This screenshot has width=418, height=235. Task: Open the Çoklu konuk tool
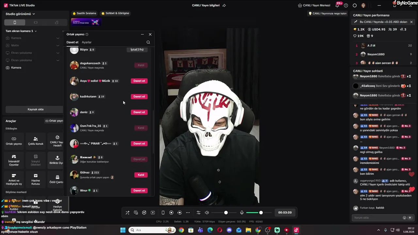tap(36, 141)
